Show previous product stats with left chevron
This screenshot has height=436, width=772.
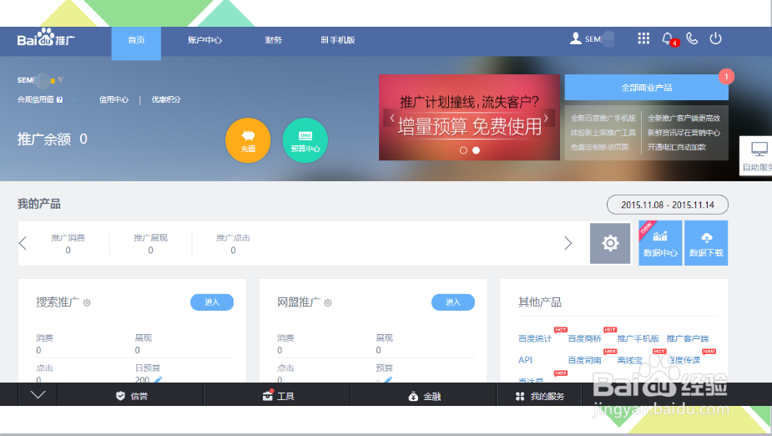[23, 243]
